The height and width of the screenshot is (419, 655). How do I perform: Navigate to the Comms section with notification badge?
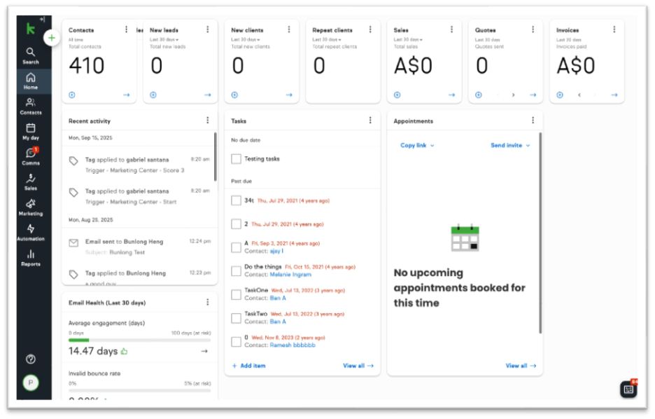coord(31,156)
